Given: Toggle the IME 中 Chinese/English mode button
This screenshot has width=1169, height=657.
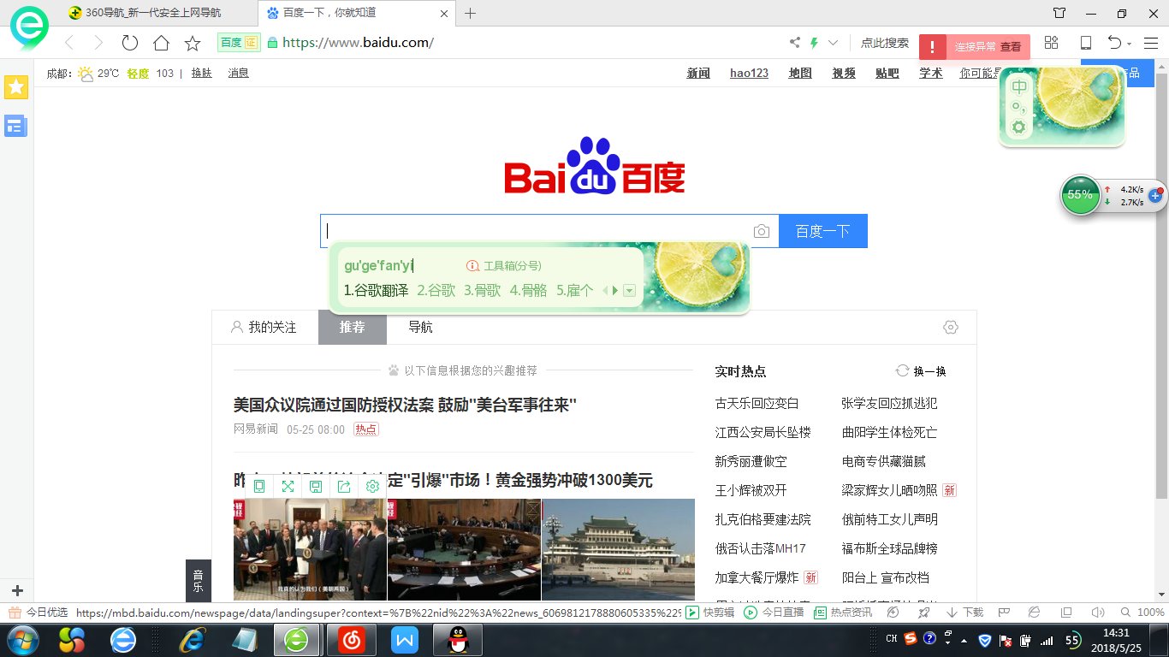Looking at the screenshot, I should 1018,86.
